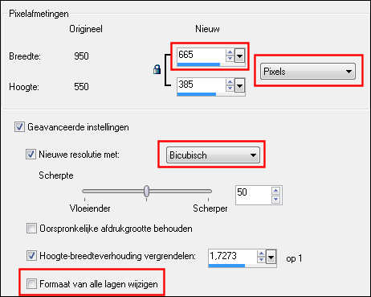Click the sharpness value field showing 50

[x=253, y=195]
